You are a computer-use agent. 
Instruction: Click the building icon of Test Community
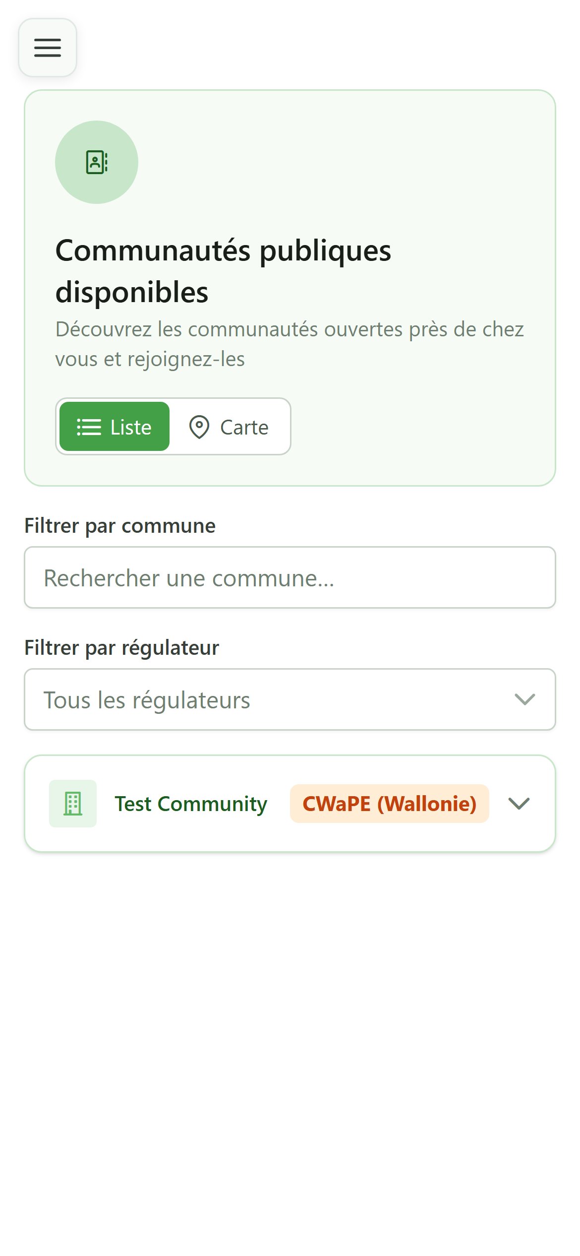click(x=73, y=804)
